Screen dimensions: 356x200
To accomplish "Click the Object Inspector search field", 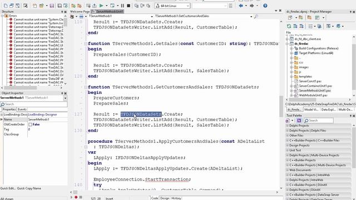I will coord(34,104).
